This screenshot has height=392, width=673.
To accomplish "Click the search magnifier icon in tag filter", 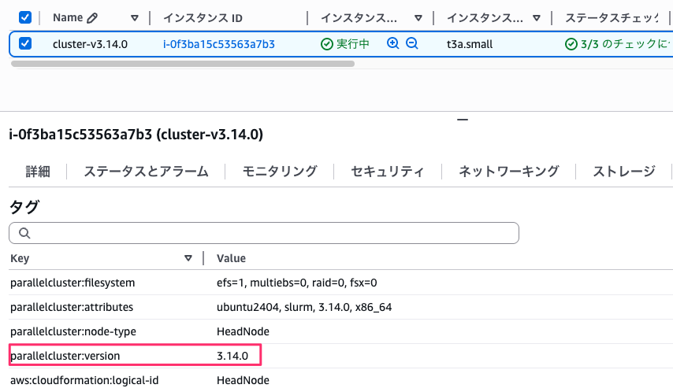I will click(x=24, y=233).
